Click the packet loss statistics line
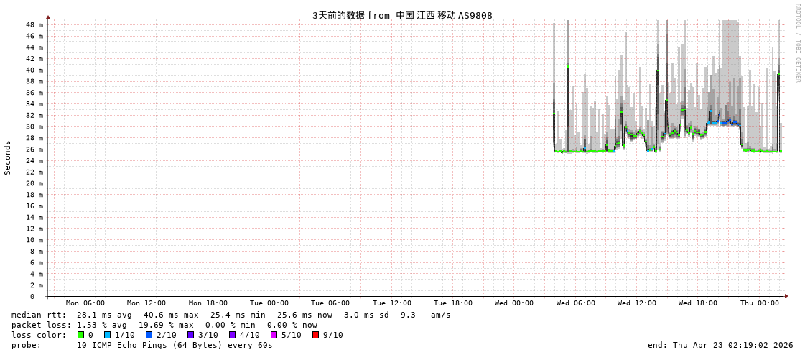This screenshot has height=355, width=805. 164,325
